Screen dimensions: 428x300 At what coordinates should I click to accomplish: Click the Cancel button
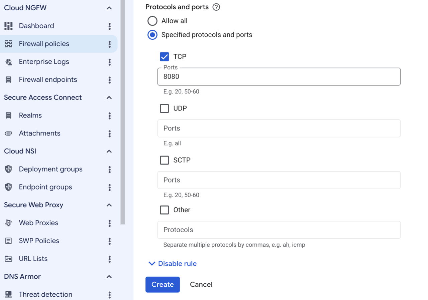pos(201,285)
